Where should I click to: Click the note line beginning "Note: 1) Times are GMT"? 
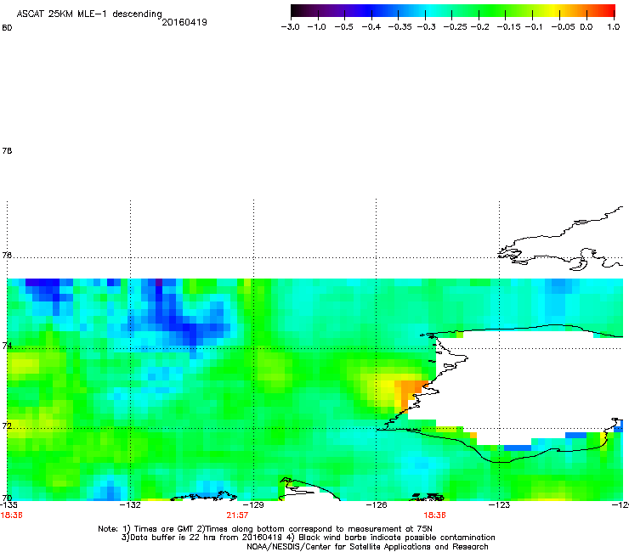[265, 529]
